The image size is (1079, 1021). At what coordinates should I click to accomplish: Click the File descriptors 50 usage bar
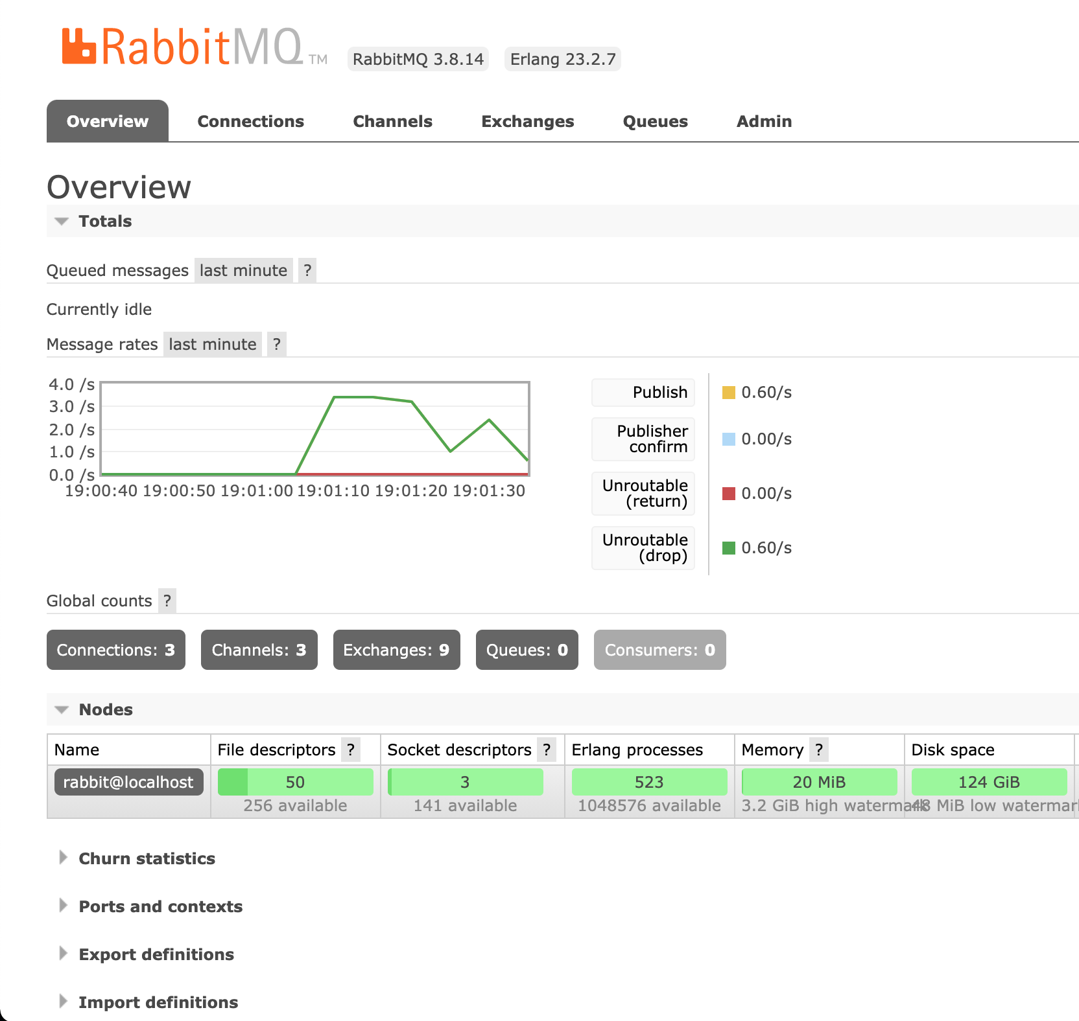tap(296, 782)
